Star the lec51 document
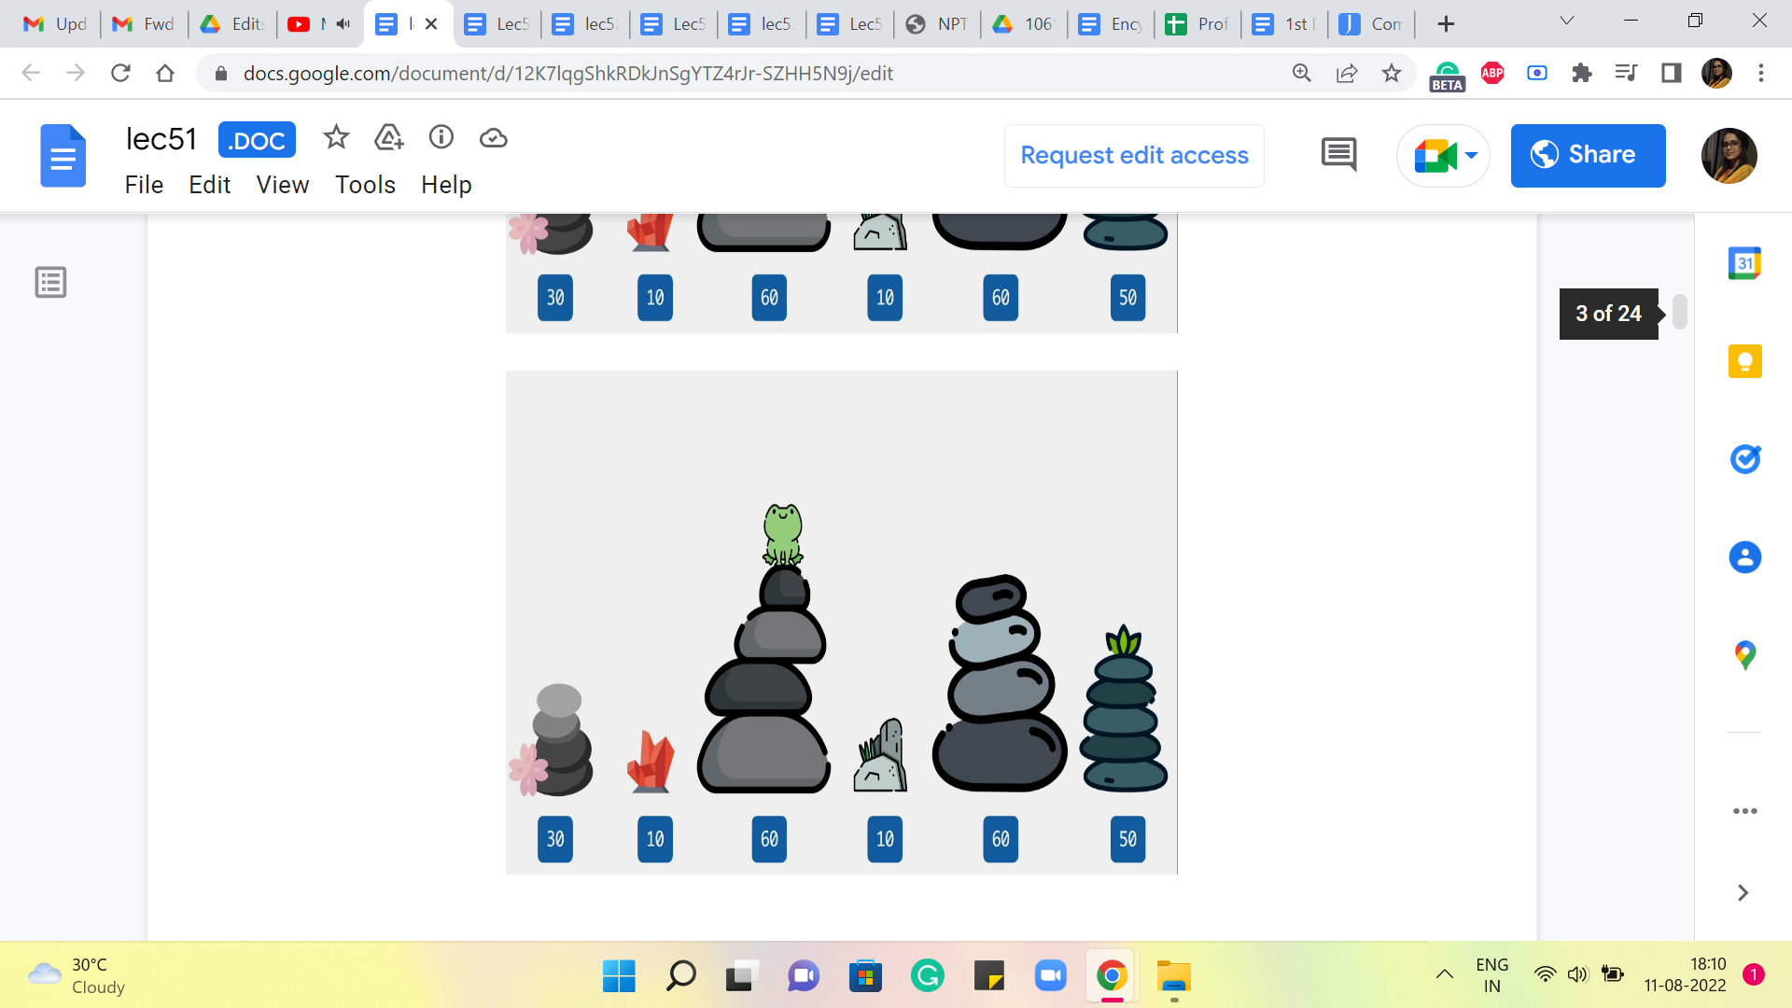 (x=336, y=138)
